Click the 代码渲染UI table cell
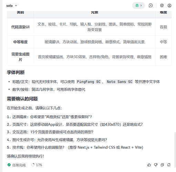This screenshot has width=176, height=172. 20,27
